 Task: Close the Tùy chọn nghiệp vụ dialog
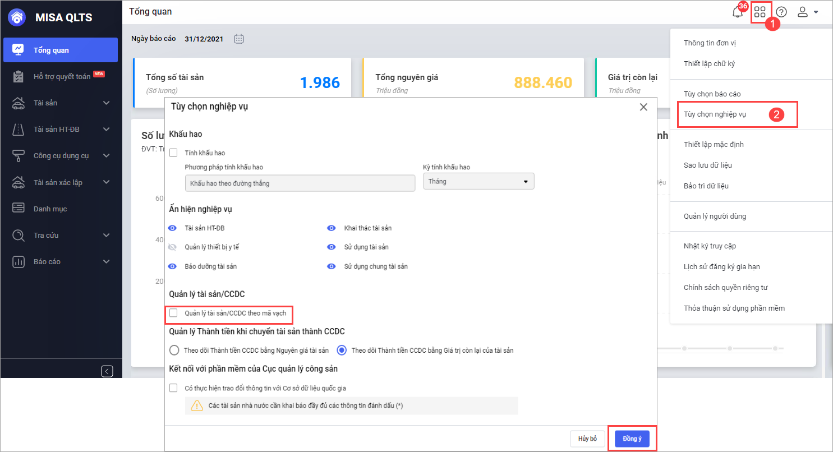click(643, 107)
